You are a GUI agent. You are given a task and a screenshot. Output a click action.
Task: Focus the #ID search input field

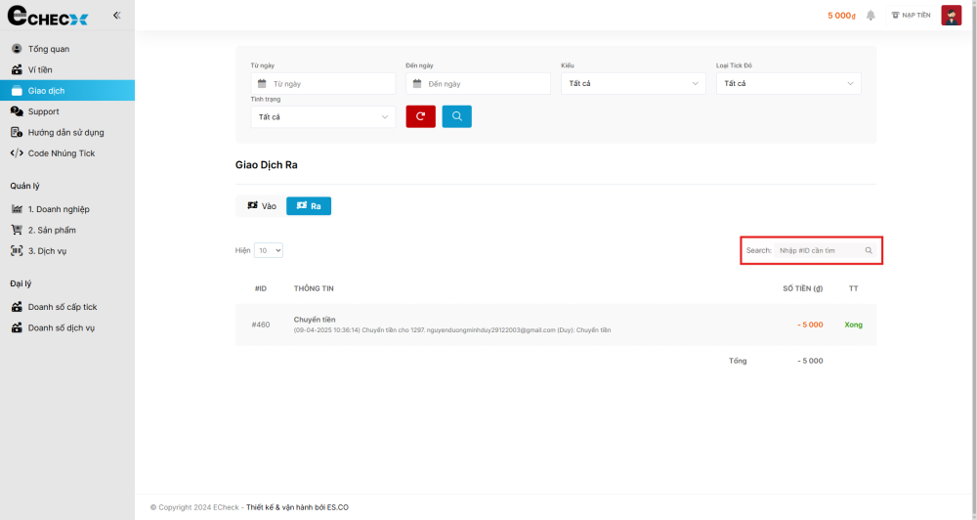pos(817,250)
